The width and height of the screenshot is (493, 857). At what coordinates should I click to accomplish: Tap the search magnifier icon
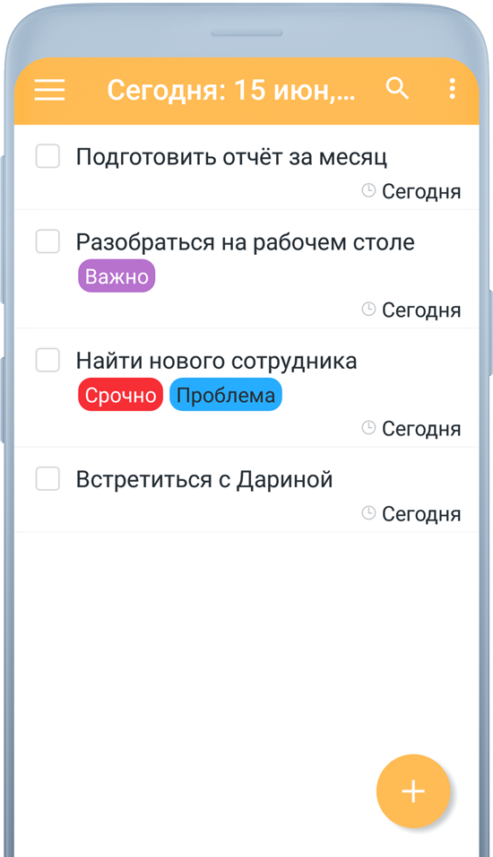397,88
